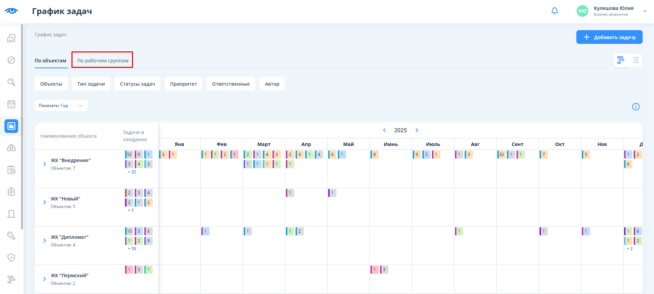The height and width of the screenshot is (294, 654).
Task: Click the info icon above the chart
Action: (x=635, y=107)
